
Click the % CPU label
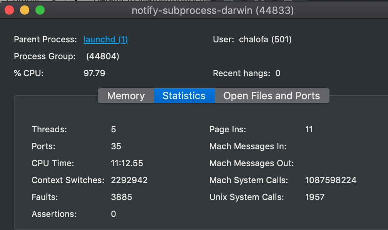[x=26, y=73]
